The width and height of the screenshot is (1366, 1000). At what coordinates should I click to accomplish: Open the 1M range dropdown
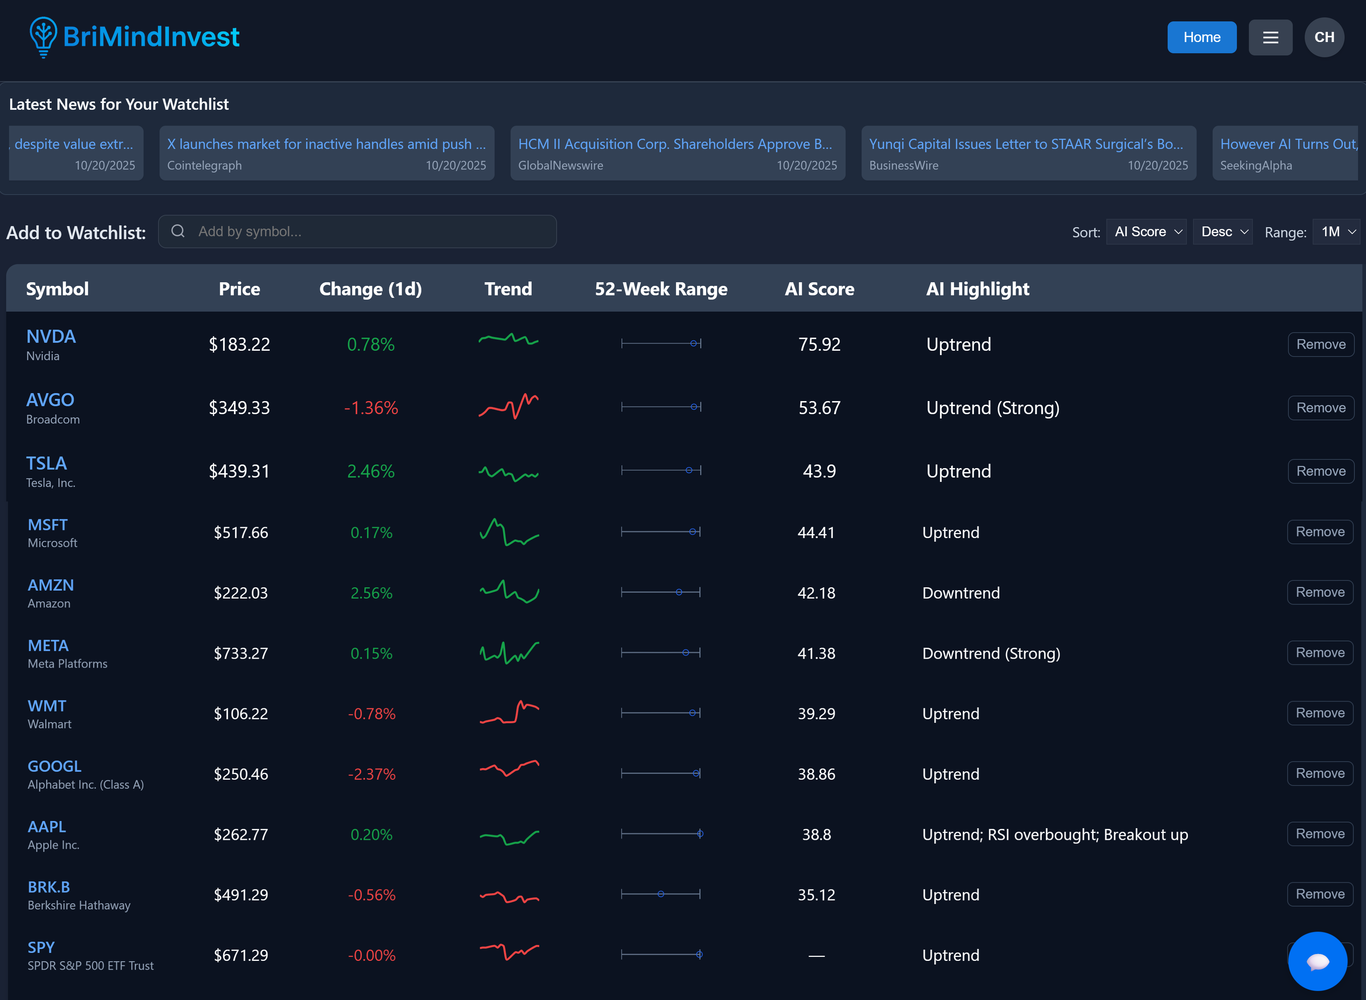(x=1336, y=232)
